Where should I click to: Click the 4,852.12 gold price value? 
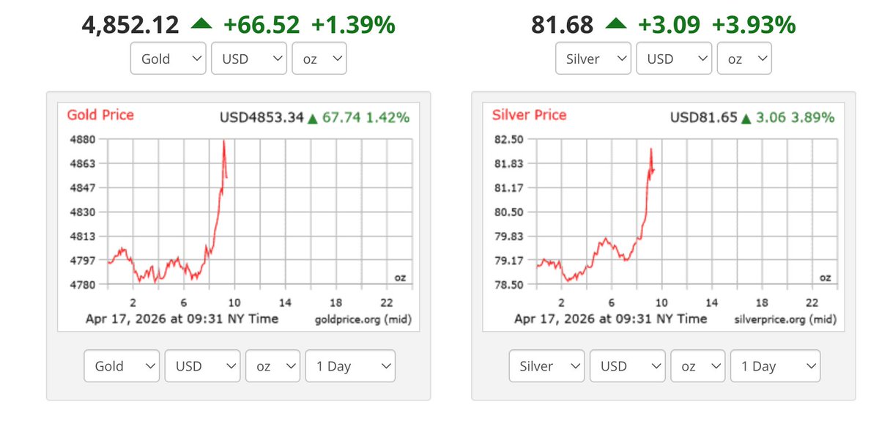pyautogui.click(x=129, y=24)
